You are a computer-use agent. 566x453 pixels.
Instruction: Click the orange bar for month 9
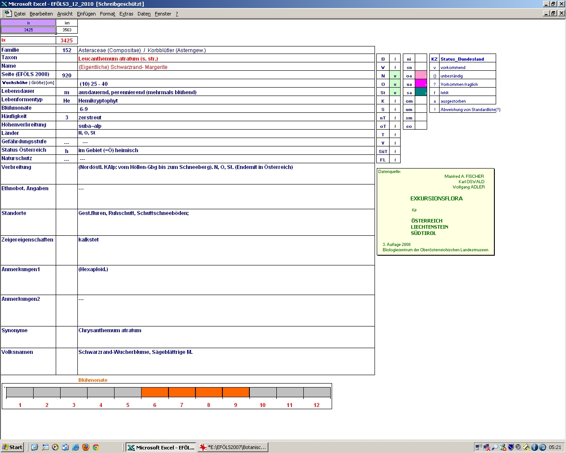pos(236,392)
